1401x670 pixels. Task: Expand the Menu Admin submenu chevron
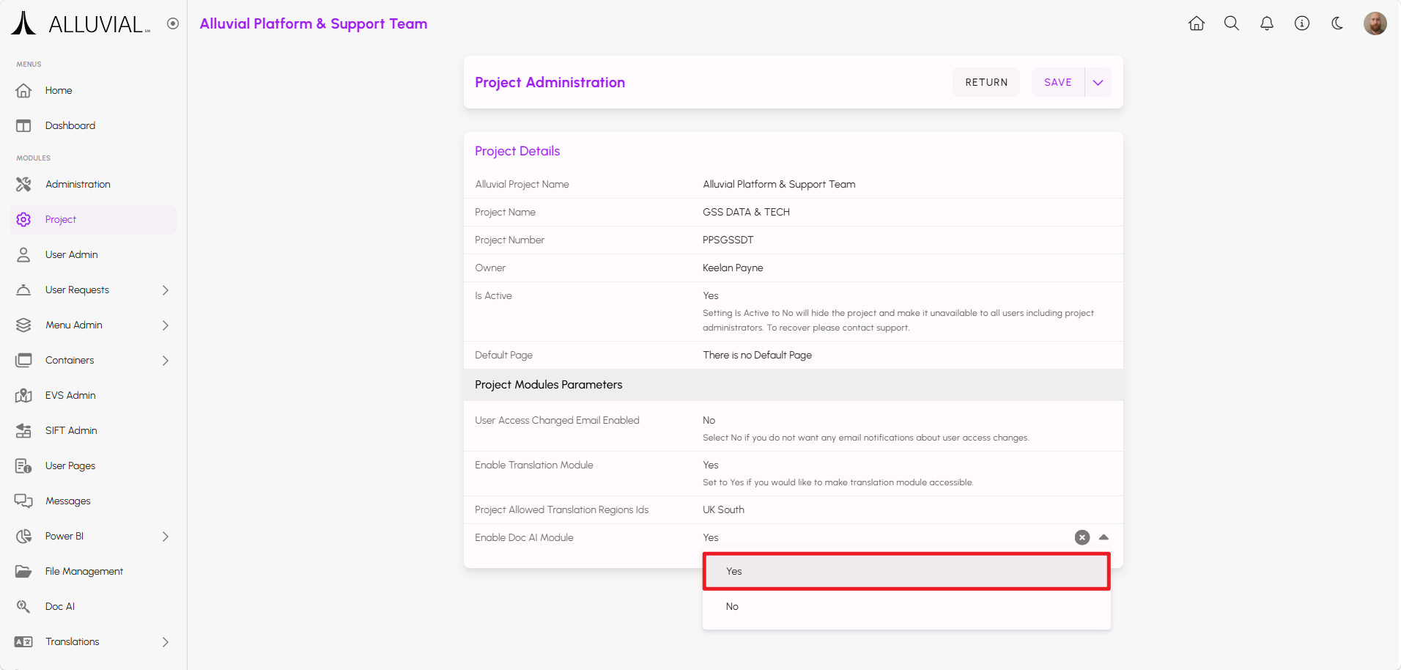point(166,325)
